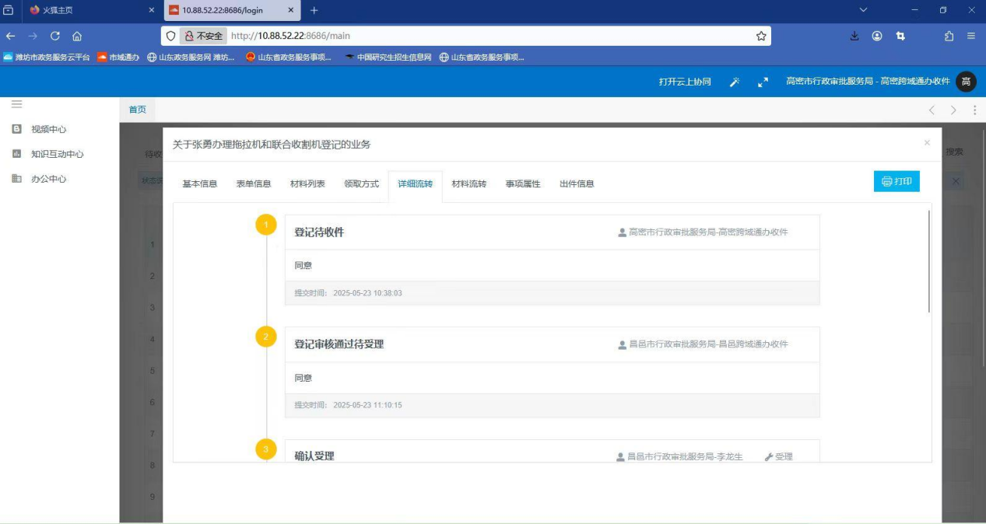Switch to the 基本信息 tab
This screenshot has width=986, height=524.
point(200,184)
